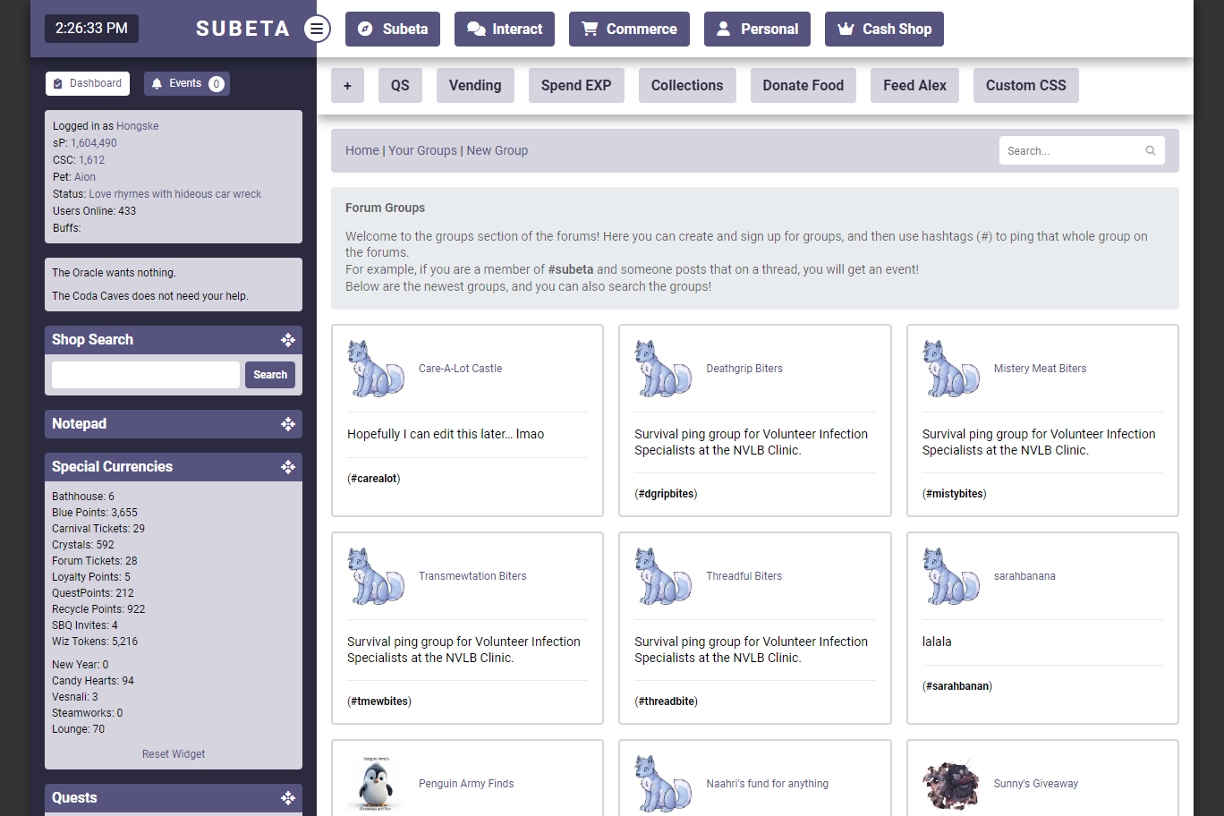Screen dimensions: 1224x816
Task: Click the move icon on Shop Search widget
Action: tap(287, 340)
